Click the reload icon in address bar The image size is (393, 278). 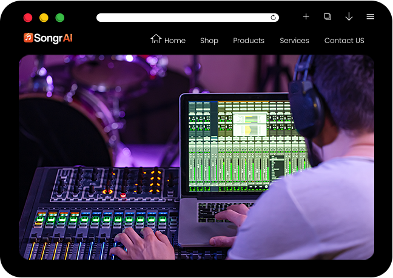[274, 18]
